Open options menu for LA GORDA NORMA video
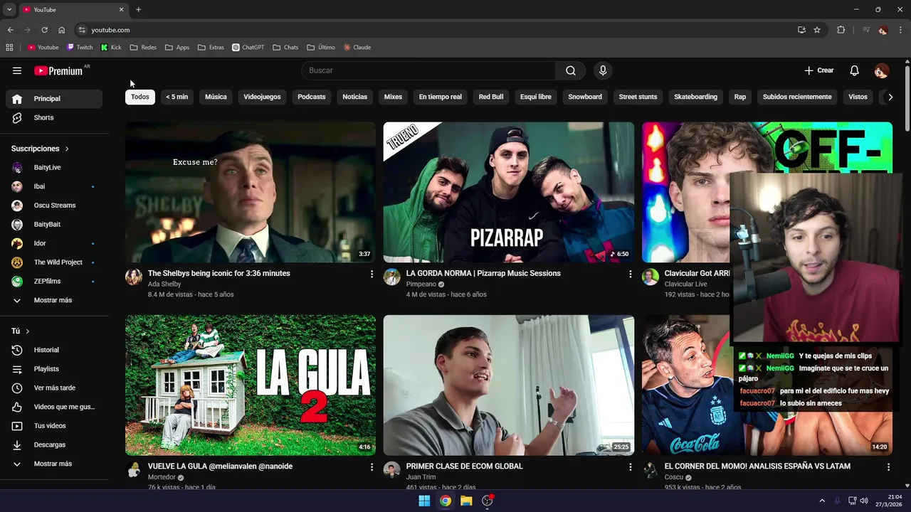Screen dimensions: 911x512 [630, 274]
